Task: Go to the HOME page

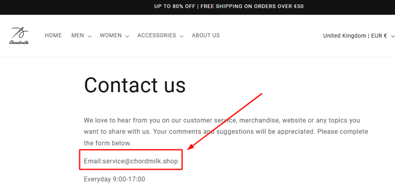Action: pyautogui.click(x=53, y=36)
